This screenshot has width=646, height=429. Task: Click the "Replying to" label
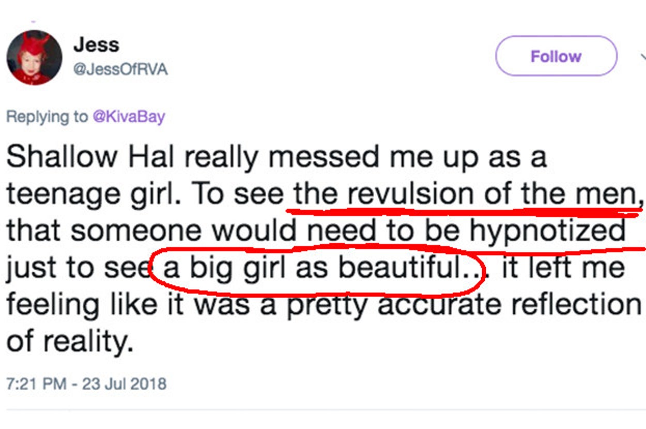[x=47, y=116]
